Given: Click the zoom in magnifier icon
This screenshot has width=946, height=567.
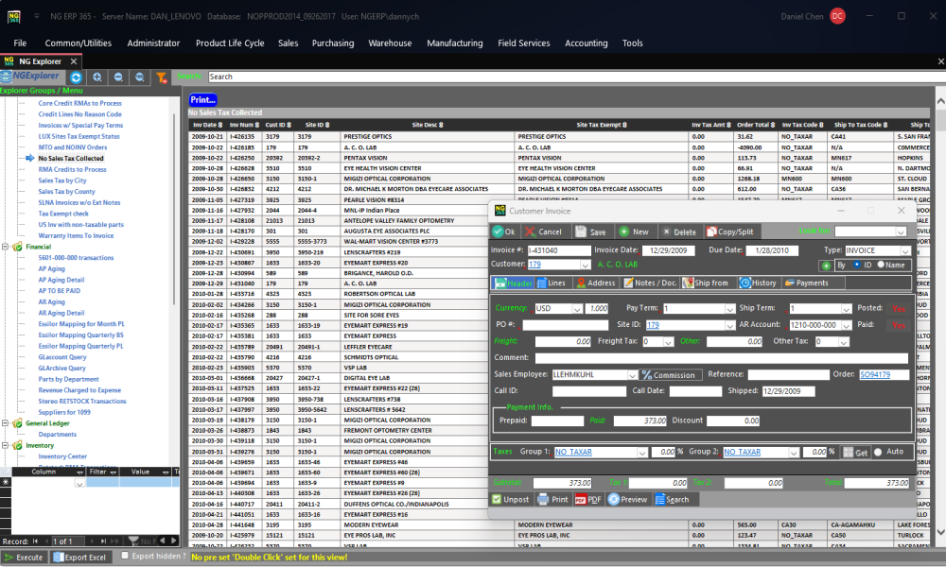Looking at the screenshot, I should [x=97, y=77].
